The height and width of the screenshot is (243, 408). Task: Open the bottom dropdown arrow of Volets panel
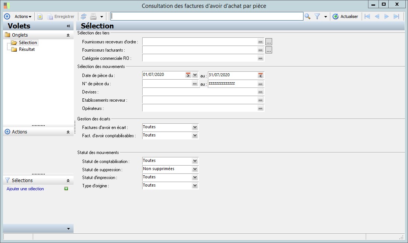click(68, 229)
